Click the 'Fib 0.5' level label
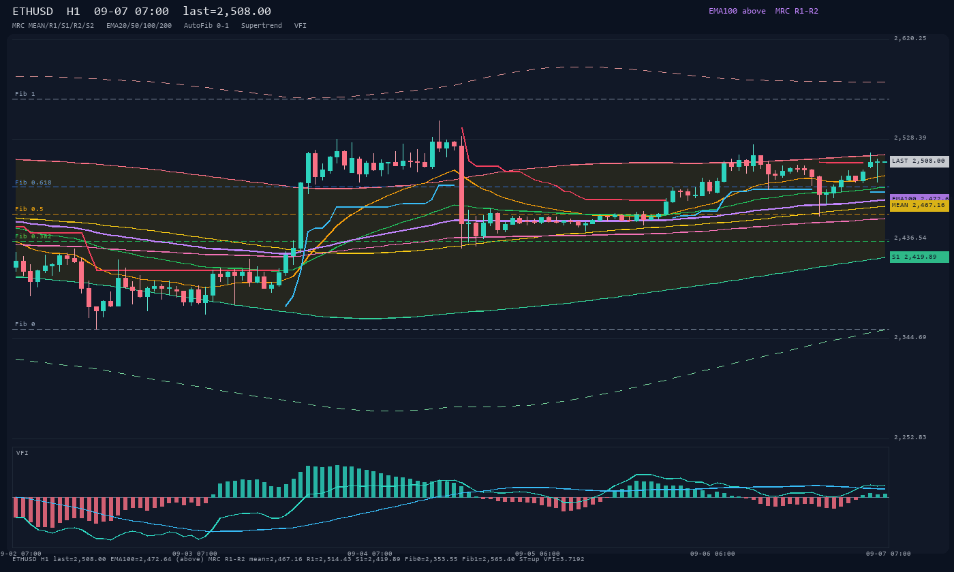 (x=29, y=209)
